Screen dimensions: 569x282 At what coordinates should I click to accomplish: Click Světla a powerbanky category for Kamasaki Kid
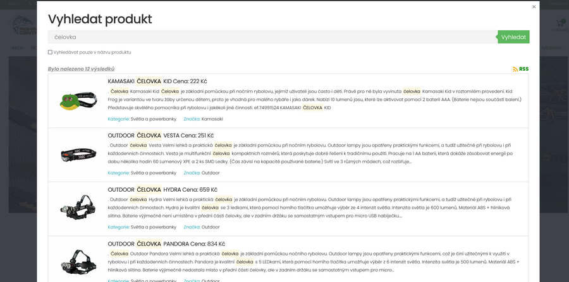154,119
